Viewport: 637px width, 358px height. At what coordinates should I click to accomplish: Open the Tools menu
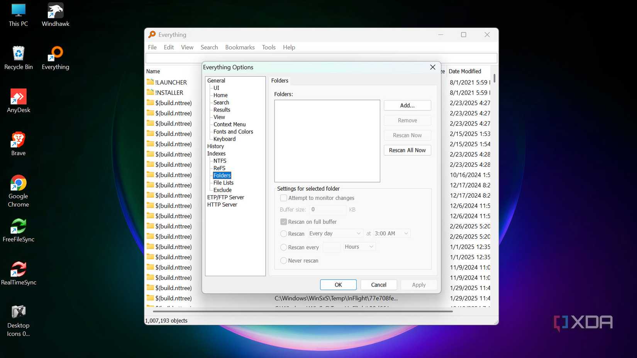point(269,47)
